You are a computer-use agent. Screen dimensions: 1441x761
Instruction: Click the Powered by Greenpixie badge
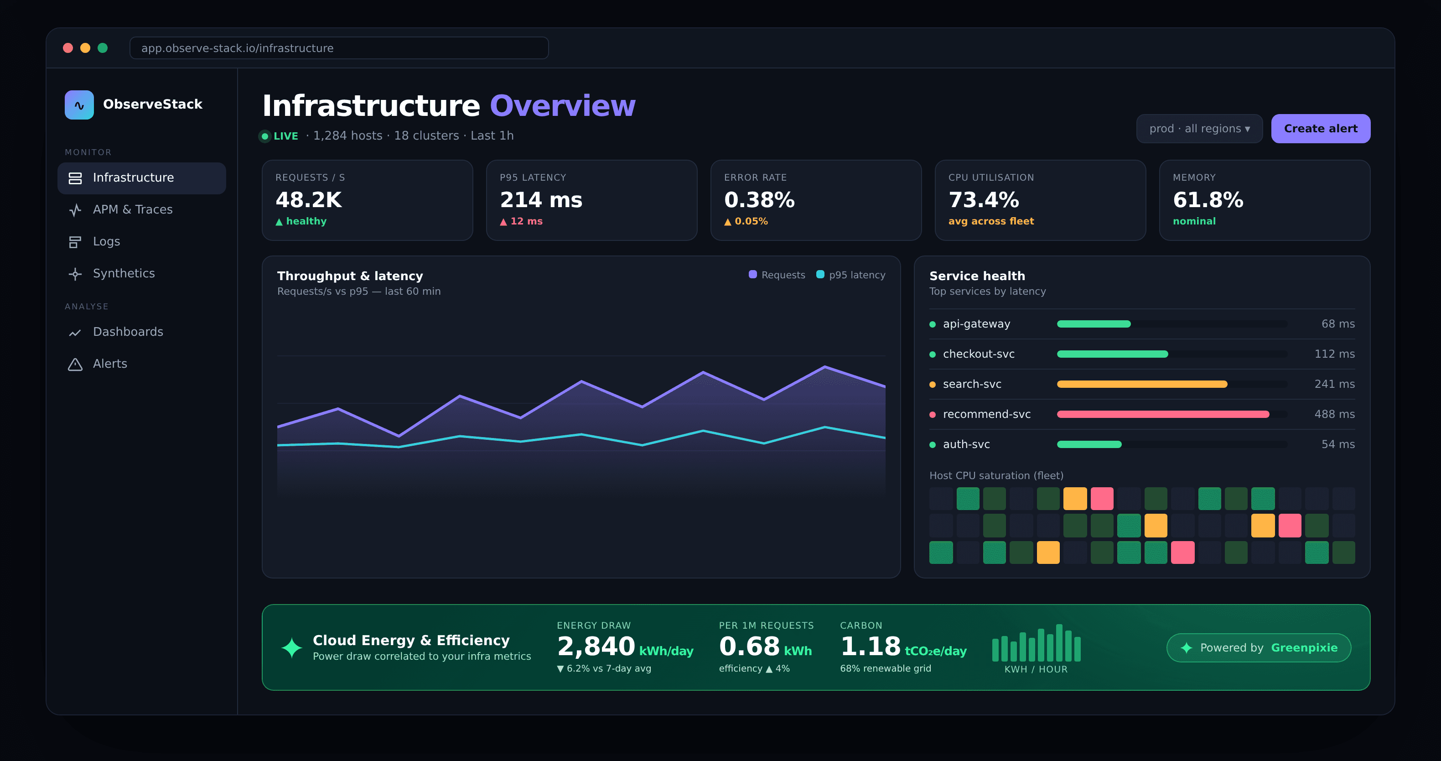[1259, 648]
